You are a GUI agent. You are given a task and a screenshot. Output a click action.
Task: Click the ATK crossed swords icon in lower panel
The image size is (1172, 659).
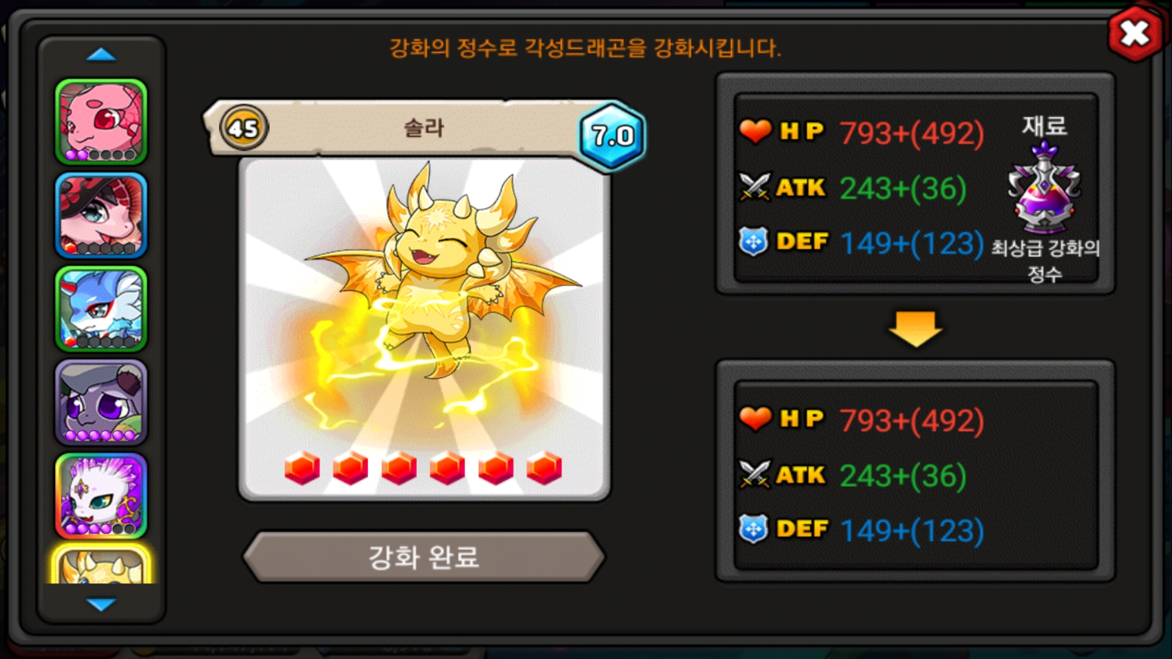click(x=754, y=474)
